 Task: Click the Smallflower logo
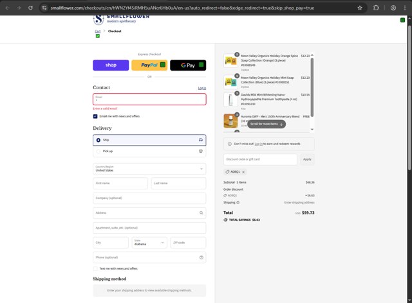pos(121,20)
